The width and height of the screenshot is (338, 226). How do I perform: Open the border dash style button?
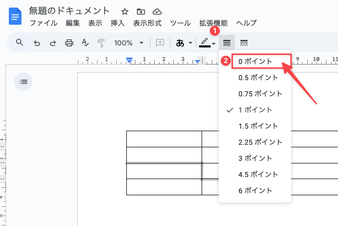[x=244, y=43]
